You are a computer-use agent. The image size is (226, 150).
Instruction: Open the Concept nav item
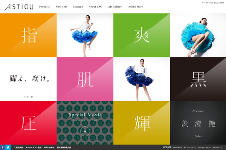coord(78,7)
